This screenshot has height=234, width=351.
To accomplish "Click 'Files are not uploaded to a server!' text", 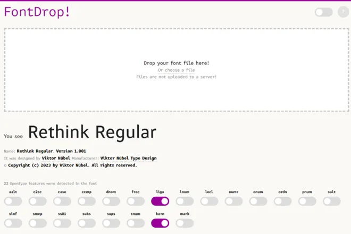I will [177, 77].
